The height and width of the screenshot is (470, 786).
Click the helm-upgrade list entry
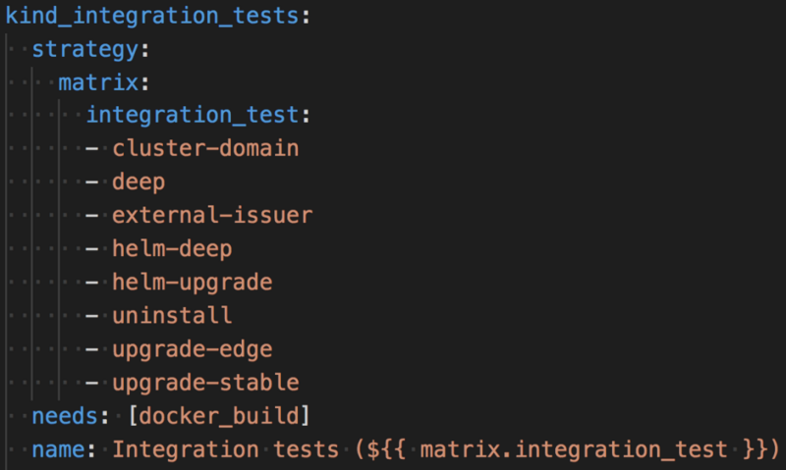tap(192, 283)
